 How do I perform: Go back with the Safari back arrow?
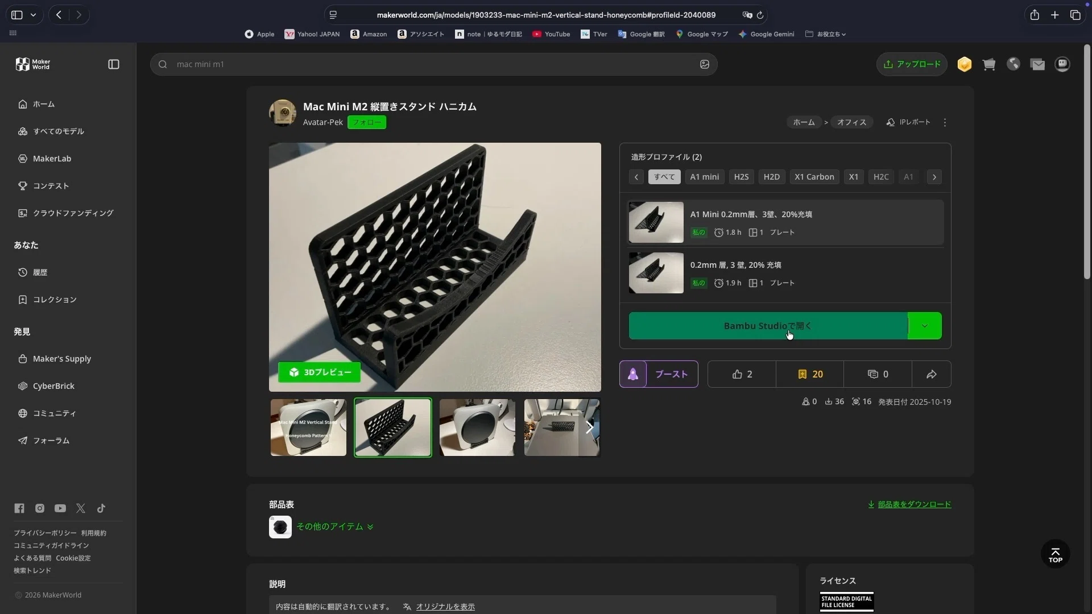59,15
